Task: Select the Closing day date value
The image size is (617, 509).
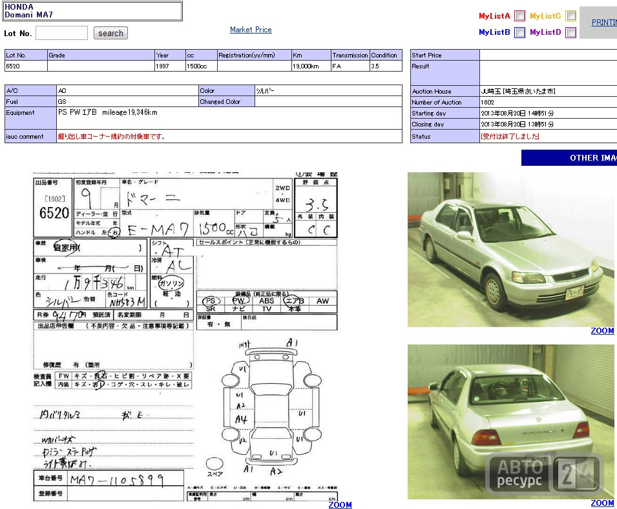Action: [x=517, y=125]
